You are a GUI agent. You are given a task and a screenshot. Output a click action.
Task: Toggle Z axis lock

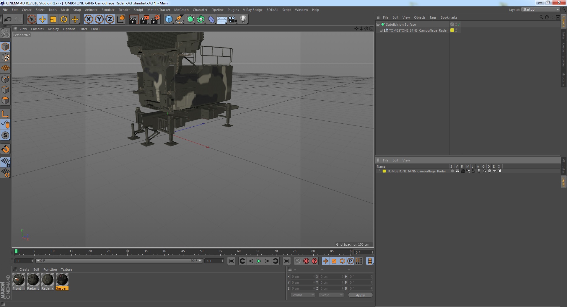coord(110,19)
